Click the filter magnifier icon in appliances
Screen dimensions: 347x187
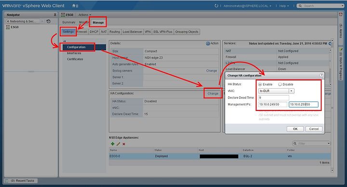[295, 144]
